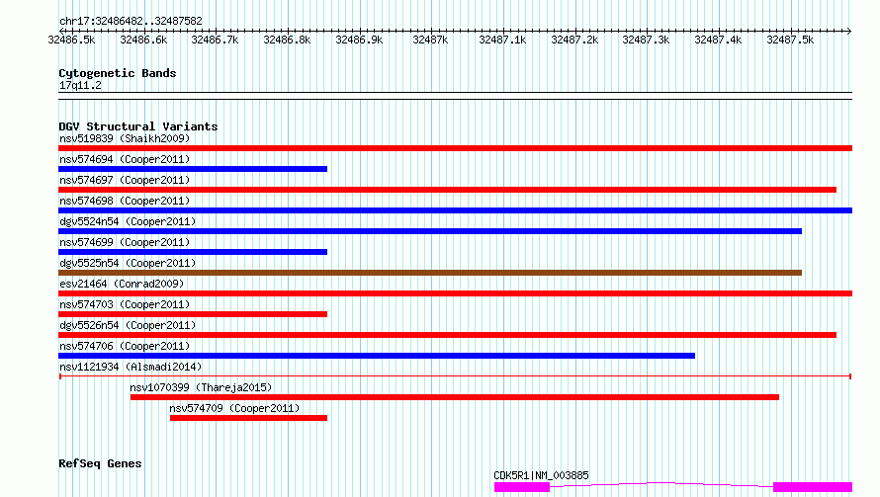Open variant nsv1121934 (Alsmadi2014) label
The height and width of the screenshot is (497, 880).
[x=131, y=367]
